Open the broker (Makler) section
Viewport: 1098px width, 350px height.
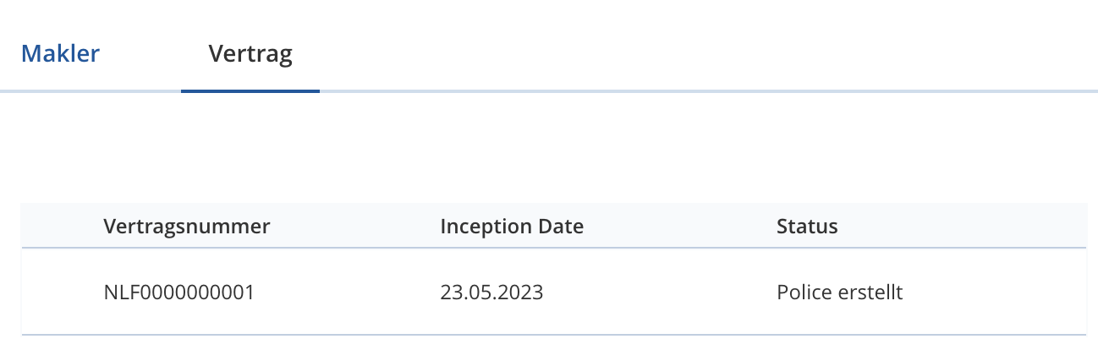pyautogui.click(x=60, y=54)
